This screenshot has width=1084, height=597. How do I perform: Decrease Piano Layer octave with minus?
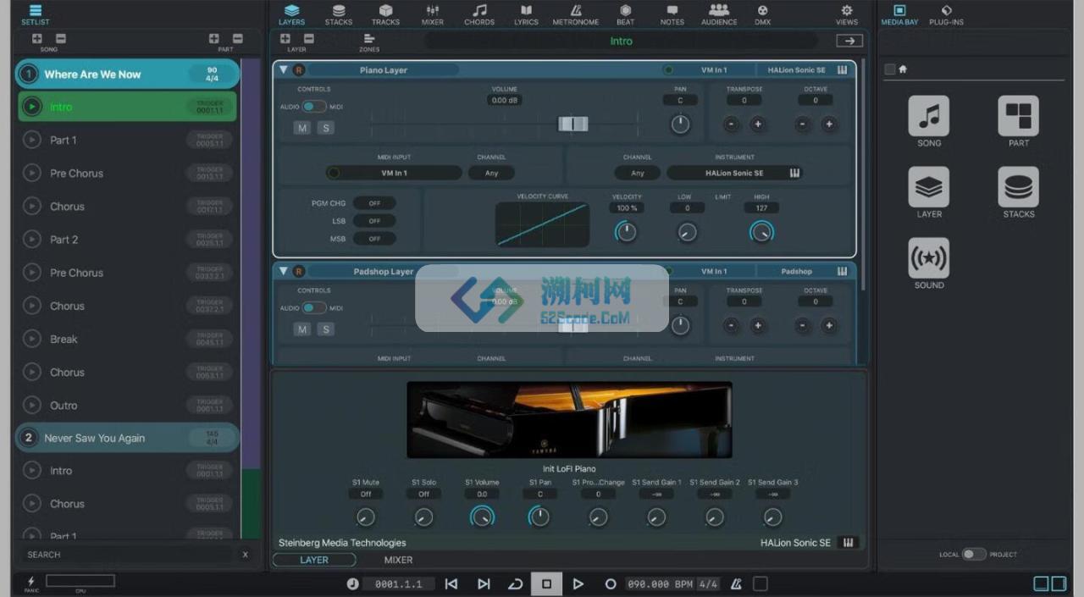pyautogui.click(x=803, y=124)
